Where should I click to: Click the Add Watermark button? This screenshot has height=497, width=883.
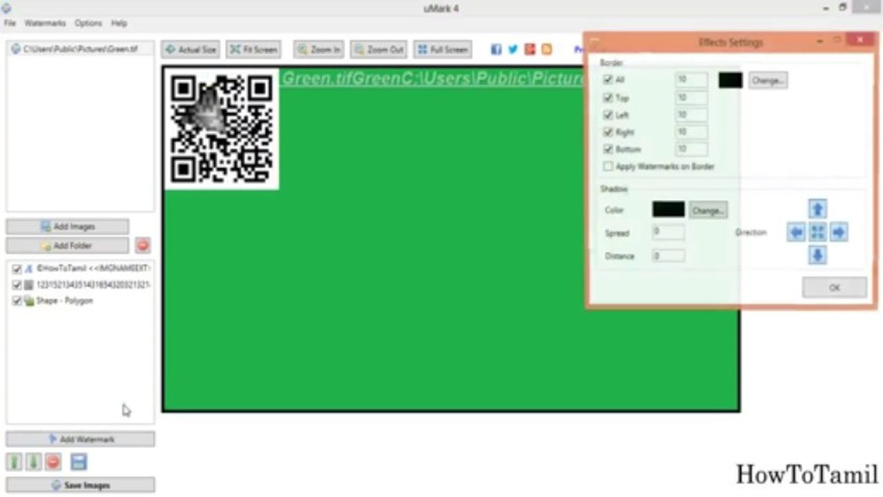pyautogui.click(x=80, y=439)
